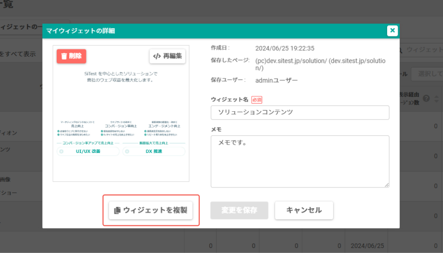
Task: Click the greyed 変更を保存 save button
Action: 239,211
